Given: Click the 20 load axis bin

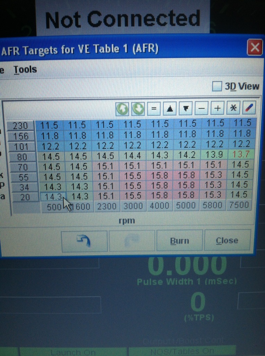Looking at the screenshot, I should click(25, 197).
